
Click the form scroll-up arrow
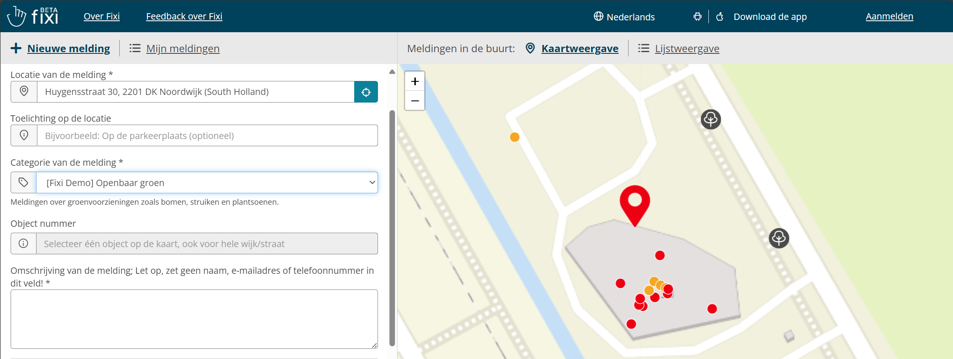tap(392, 72)
